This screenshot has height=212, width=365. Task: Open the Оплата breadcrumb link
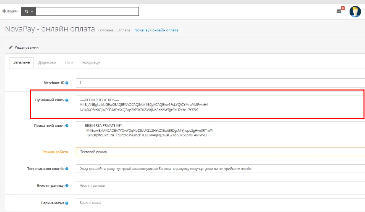(124, 30)
